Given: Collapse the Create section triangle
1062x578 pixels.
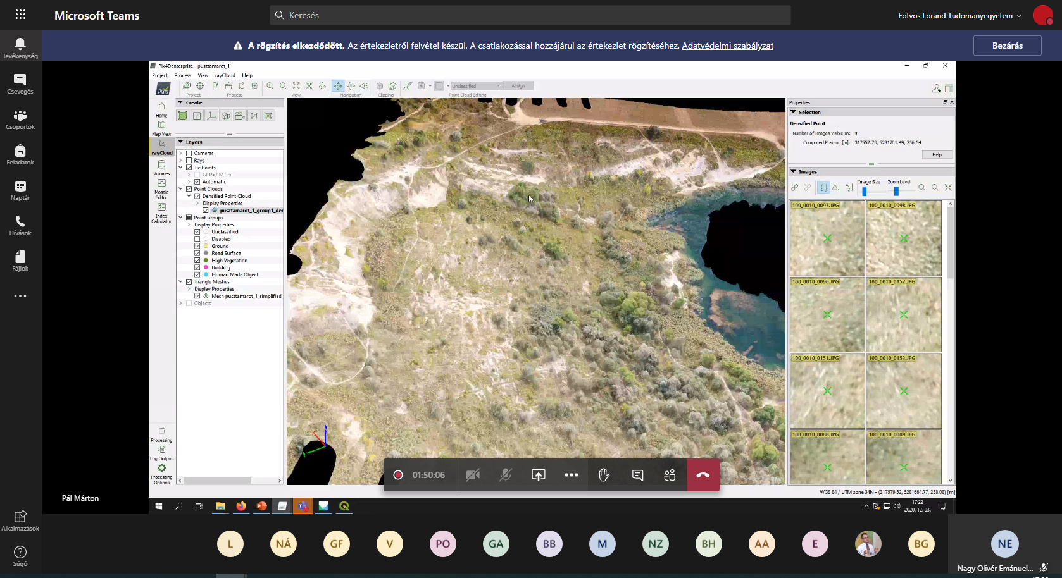Looking at the screenshot, I should point(180,102).
